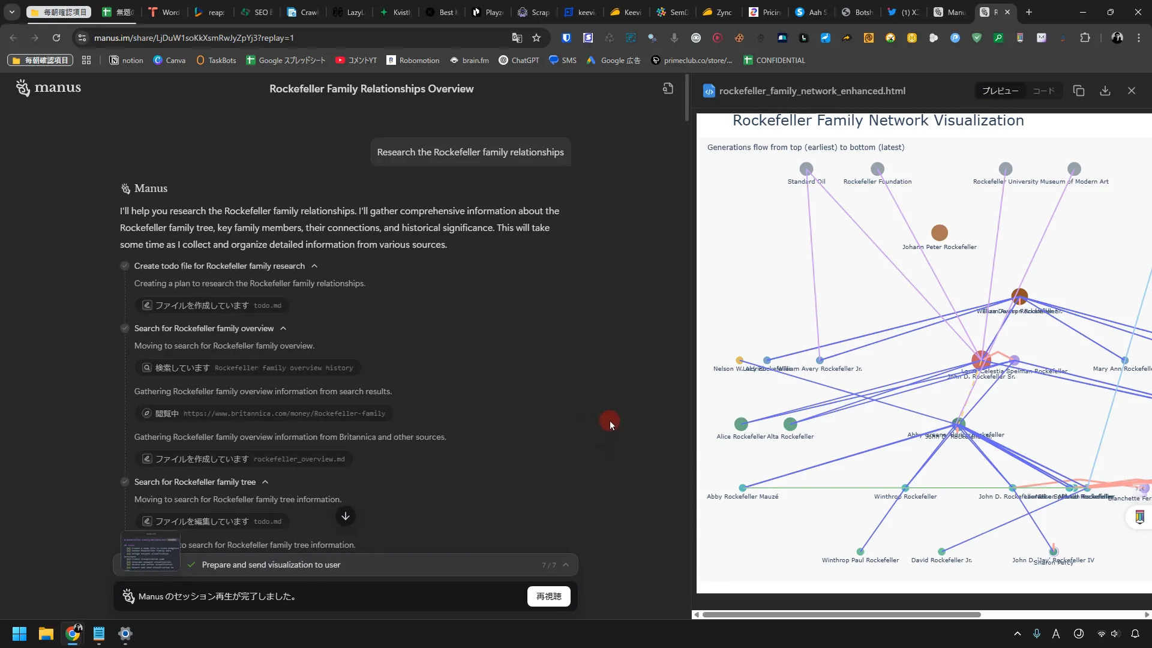Image resolution: width=1152 pixels, height=648 pixels.
Task: Open the editing todo.md chip
Action: pyautogui.click(x=212, y=521)
